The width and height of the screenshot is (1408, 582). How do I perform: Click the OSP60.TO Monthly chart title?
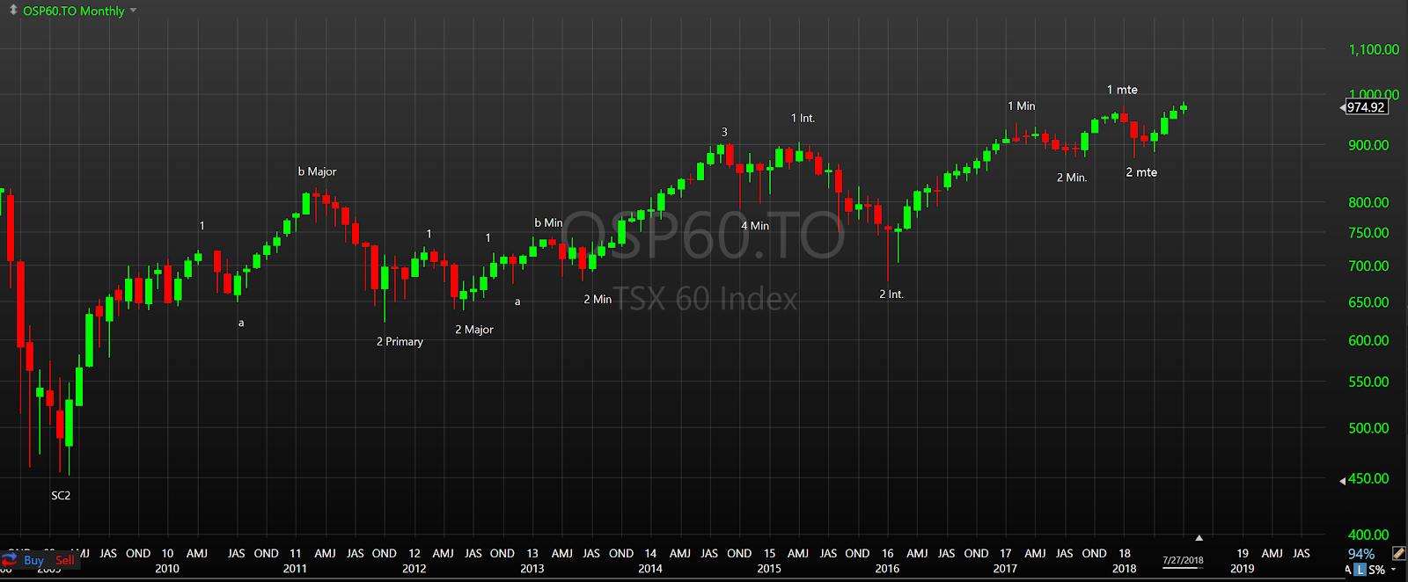[74, 11]
